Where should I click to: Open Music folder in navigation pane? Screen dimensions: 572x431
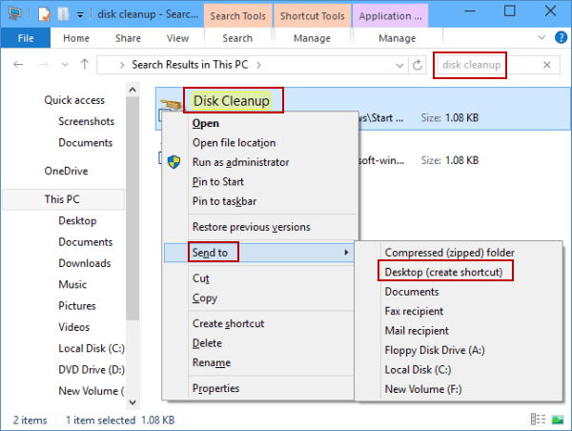[x=72, y=284]
